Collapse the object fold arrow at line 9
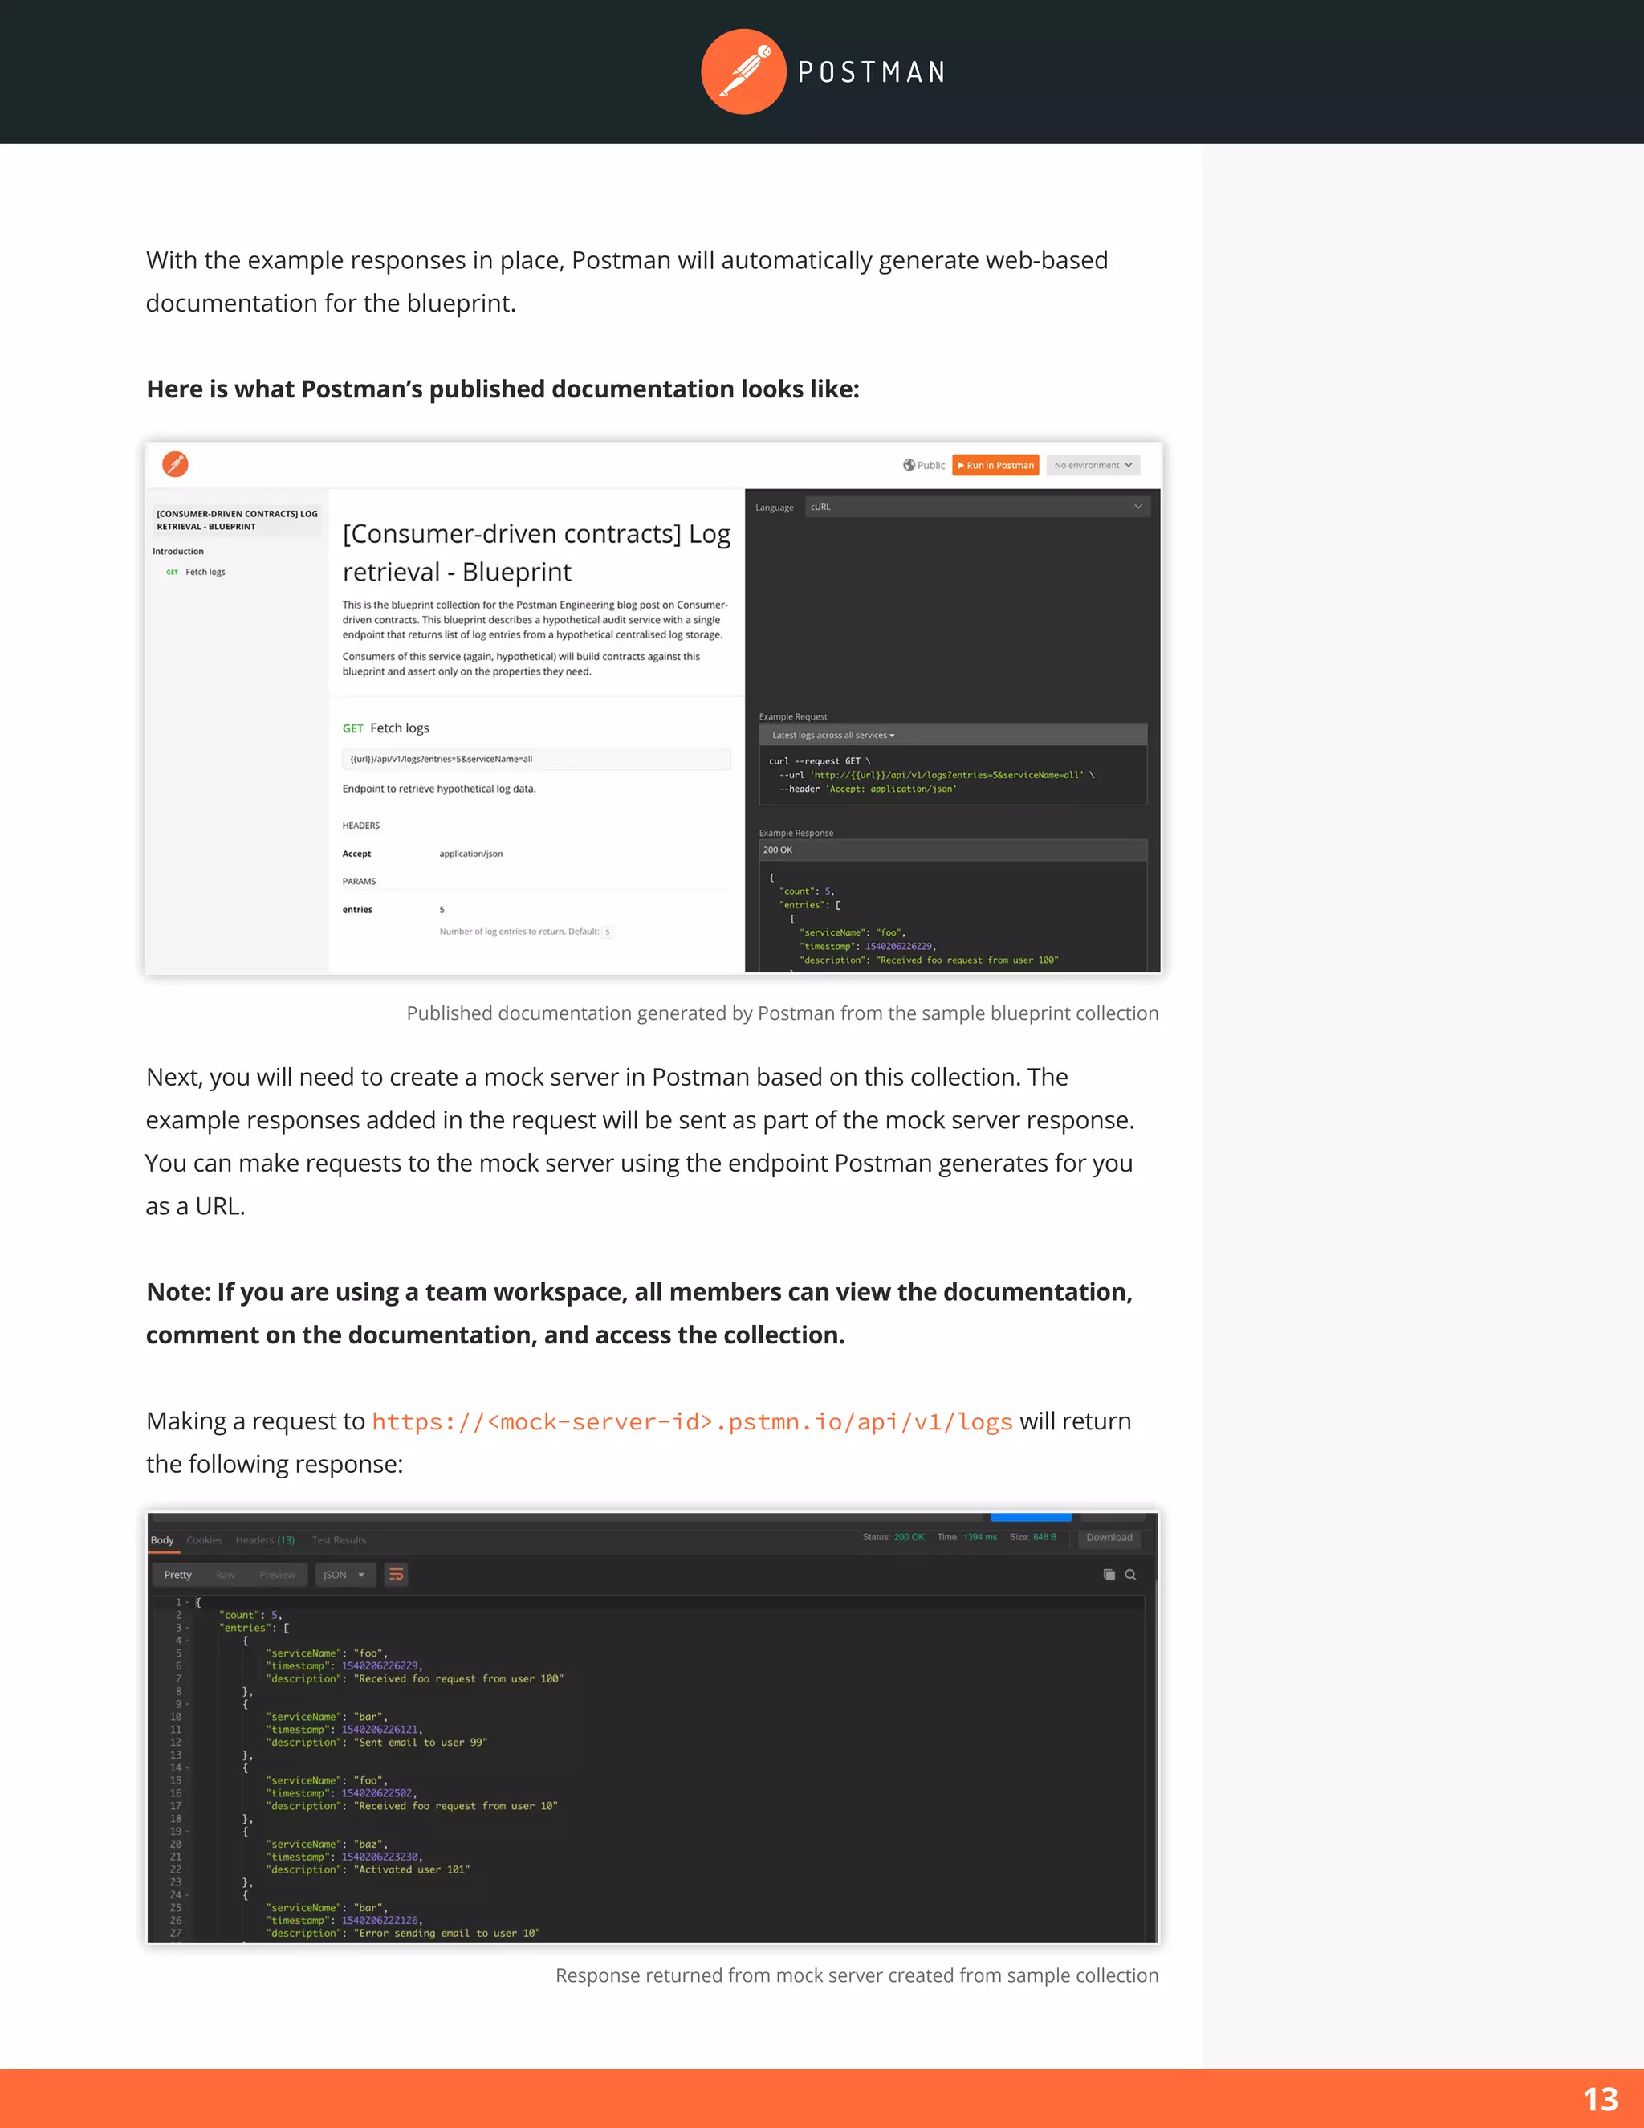The width and height of the screenshot is (1644, 2128). click(187, 1704)
